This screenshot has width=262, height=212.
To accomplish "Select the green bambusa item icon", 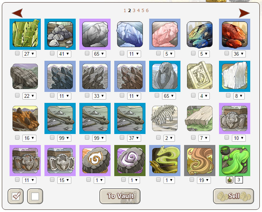I will 25,34.
